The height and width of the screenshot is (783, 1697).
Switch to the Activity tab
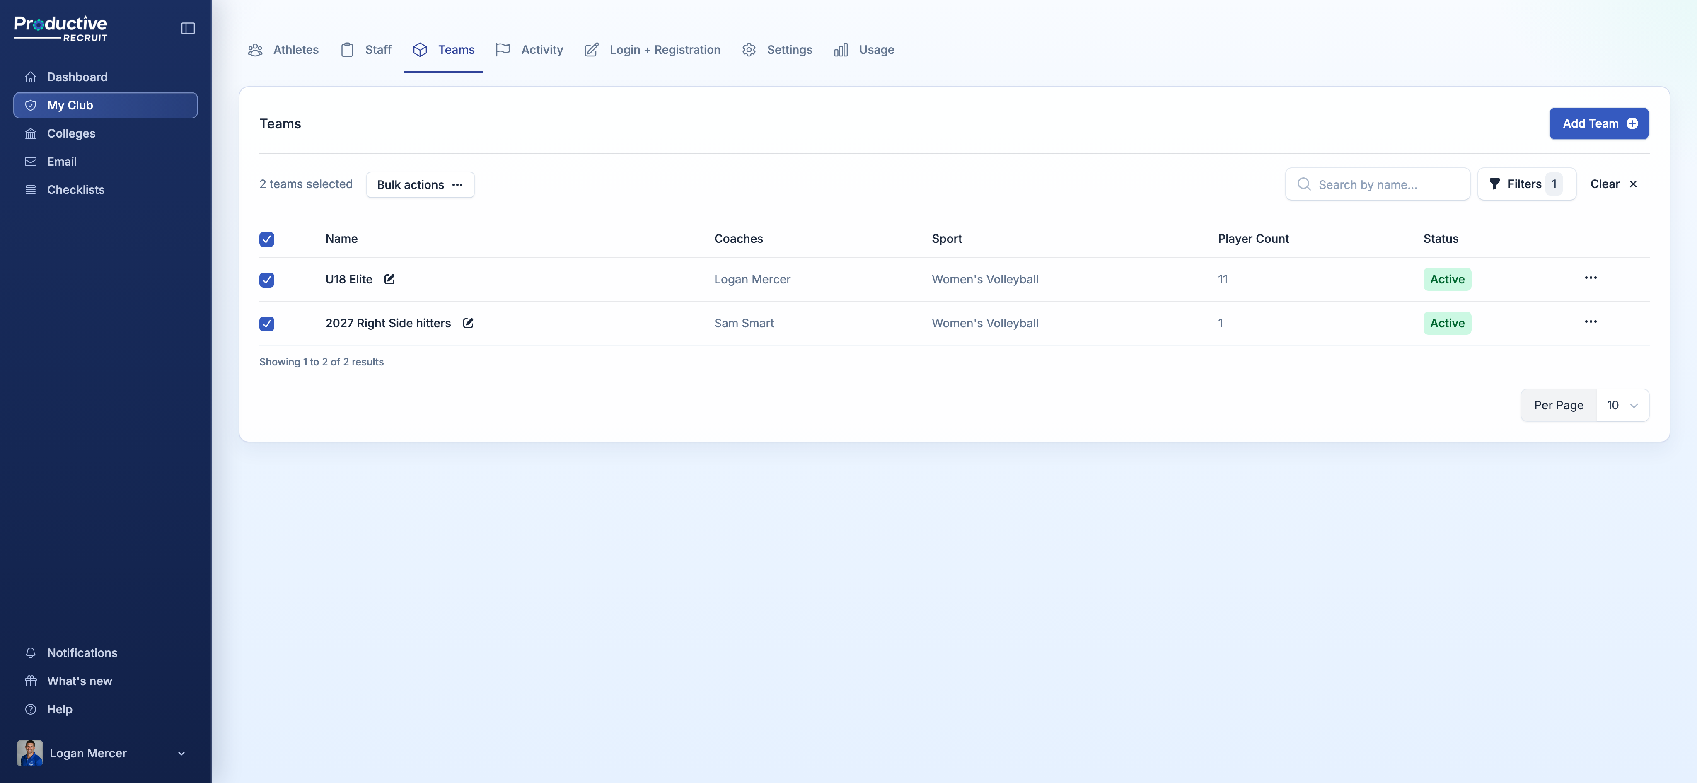click(529, 50)
